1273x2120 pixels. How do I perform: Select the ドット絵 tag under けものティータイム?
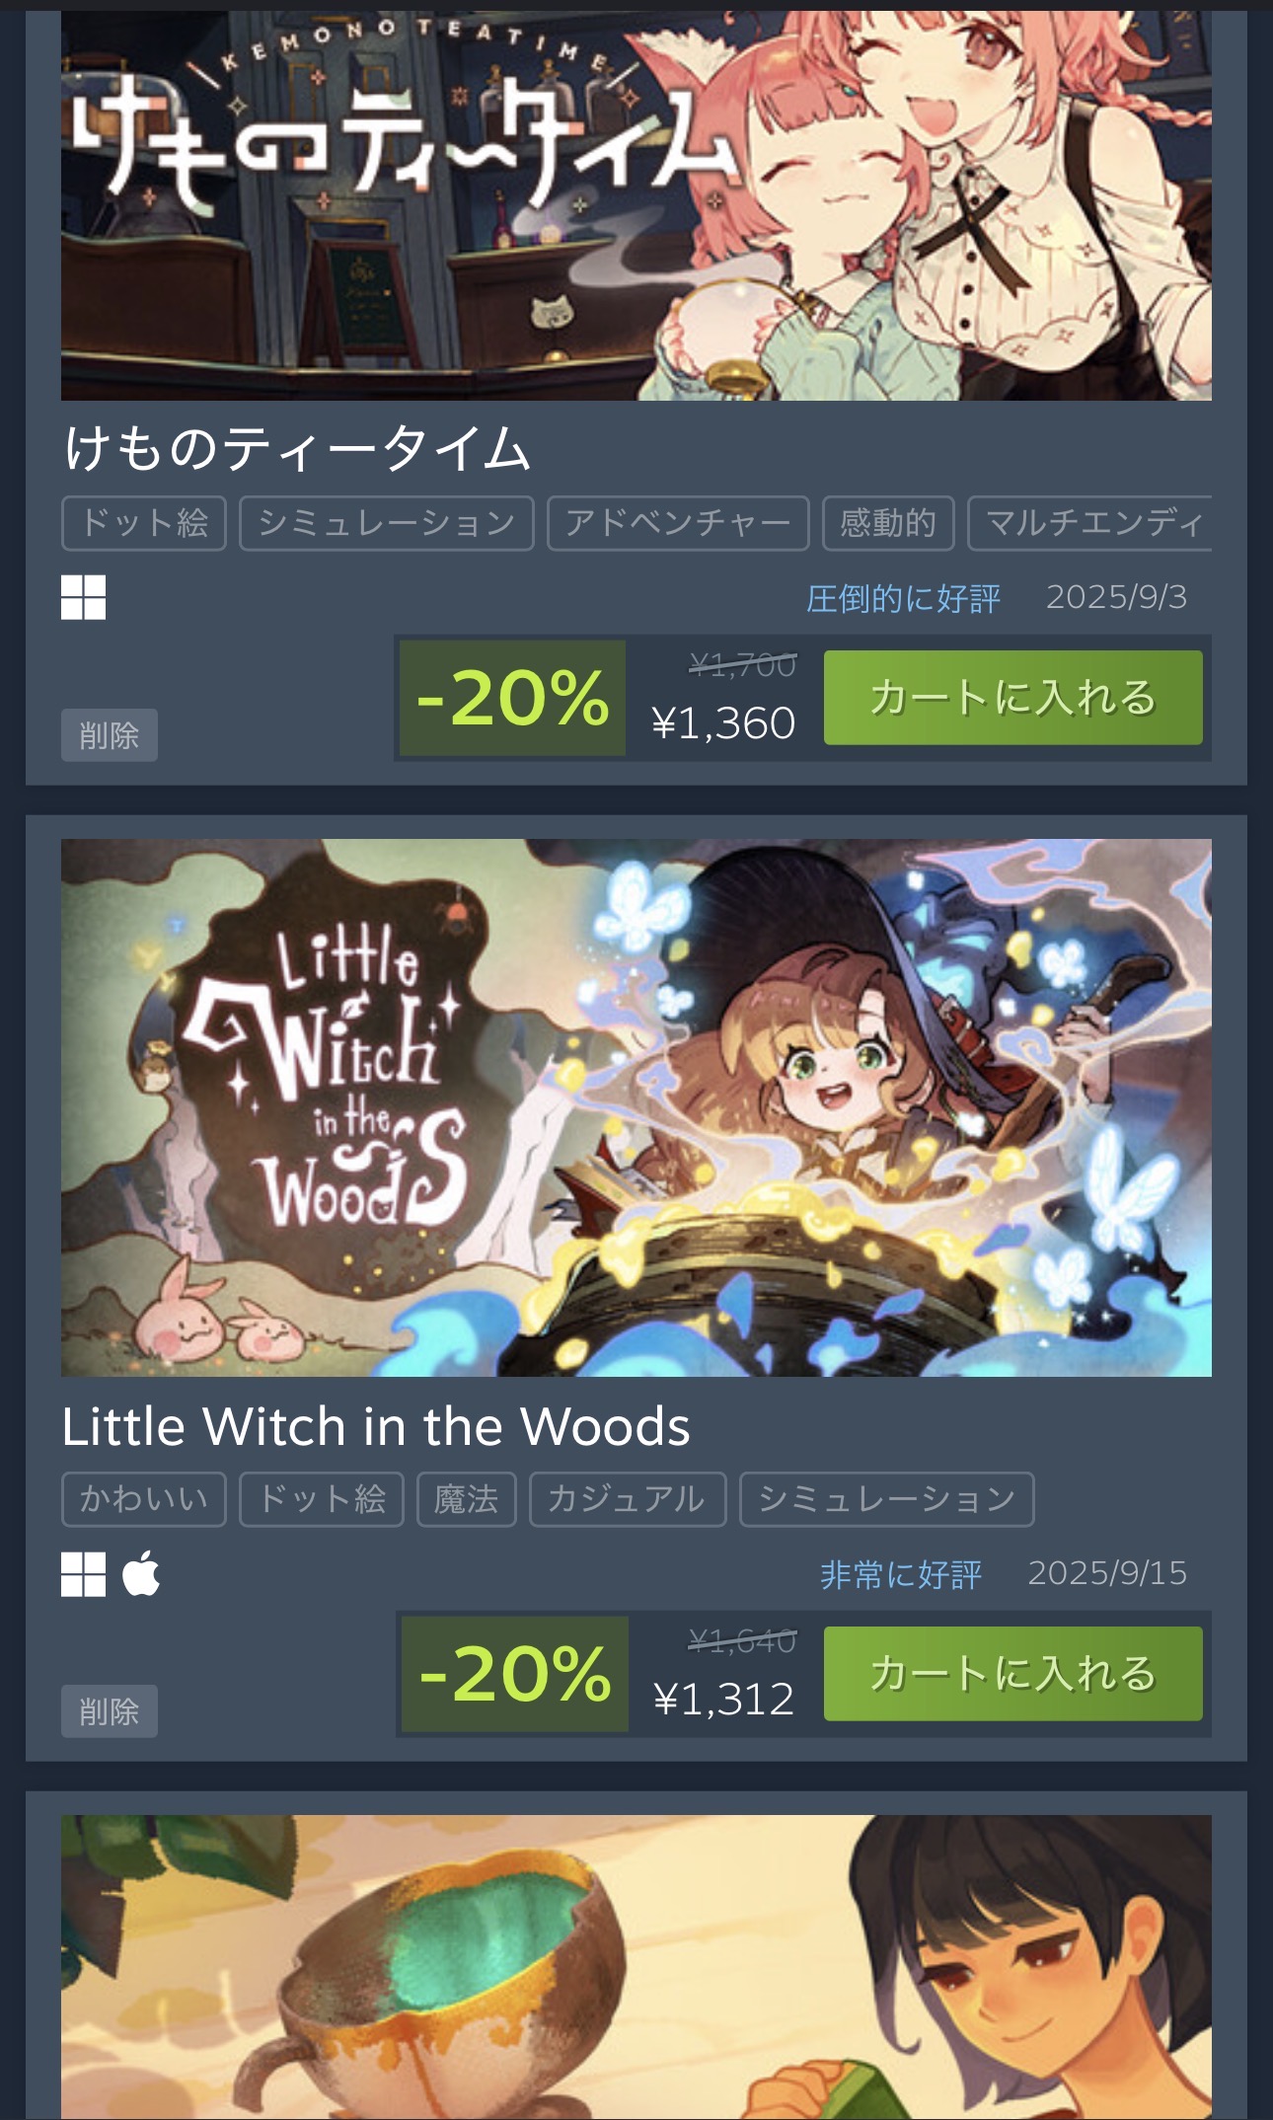(x=144, y=522)
